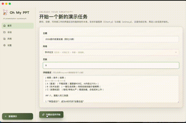Image resolution: width=186 pixels, height=123 pixels.
Task: Go to the 设置 sidebar item
Action: point(17,45)
